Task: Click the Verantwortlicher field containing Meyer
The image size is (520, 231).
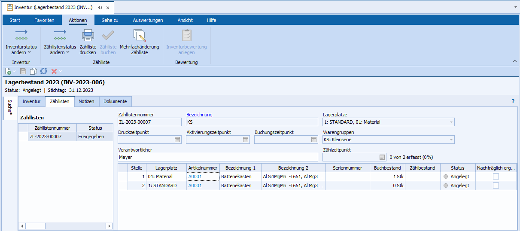Action: [x=218, y=157]
